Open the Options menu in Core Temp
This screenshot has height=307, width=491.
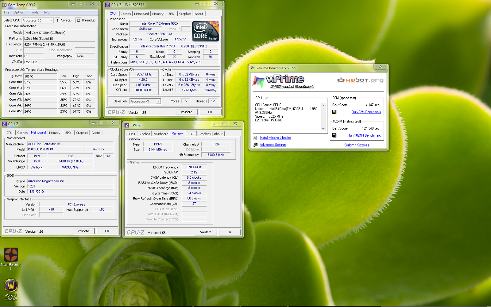tap(20, 12)
